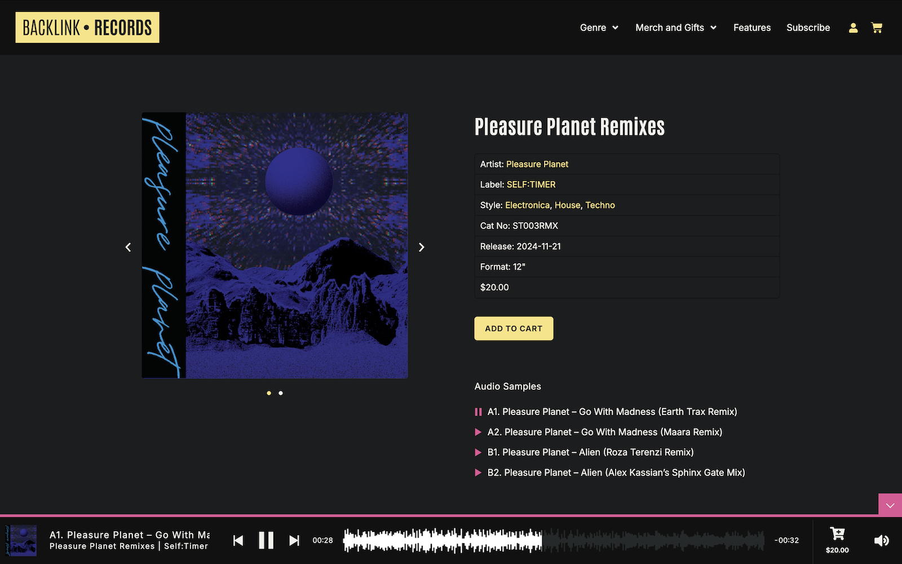
Task: Open the Features menu item
Action: [x=752, y=28]
